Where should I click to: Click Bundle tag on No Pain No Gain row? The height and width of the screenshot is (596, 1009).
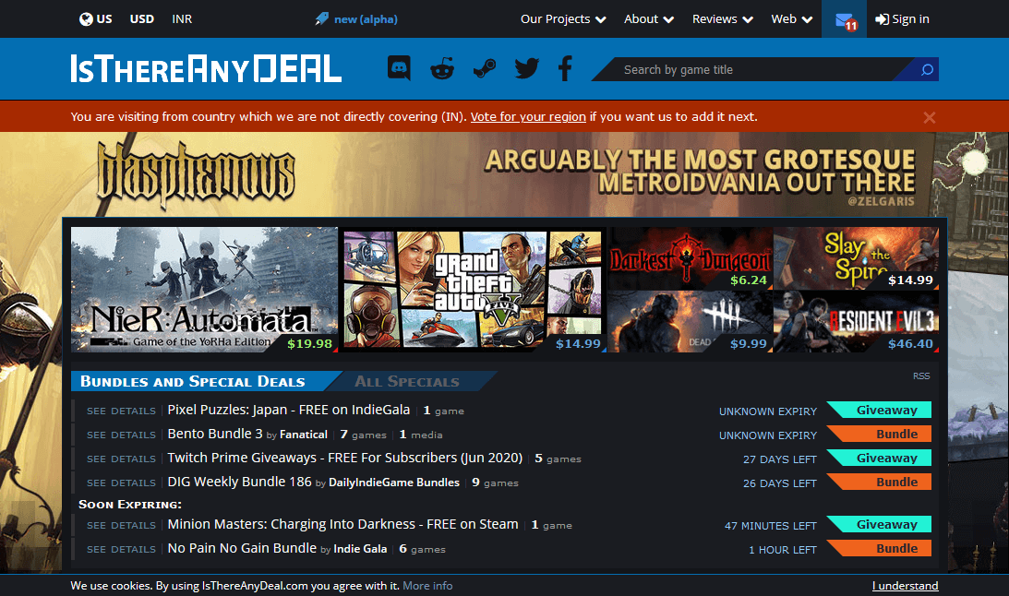[880, 548]
